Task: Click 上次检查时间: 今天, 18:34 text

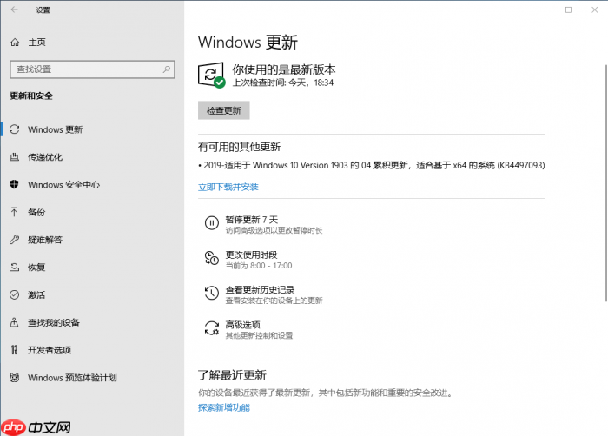Action: (x=282, y=83)
